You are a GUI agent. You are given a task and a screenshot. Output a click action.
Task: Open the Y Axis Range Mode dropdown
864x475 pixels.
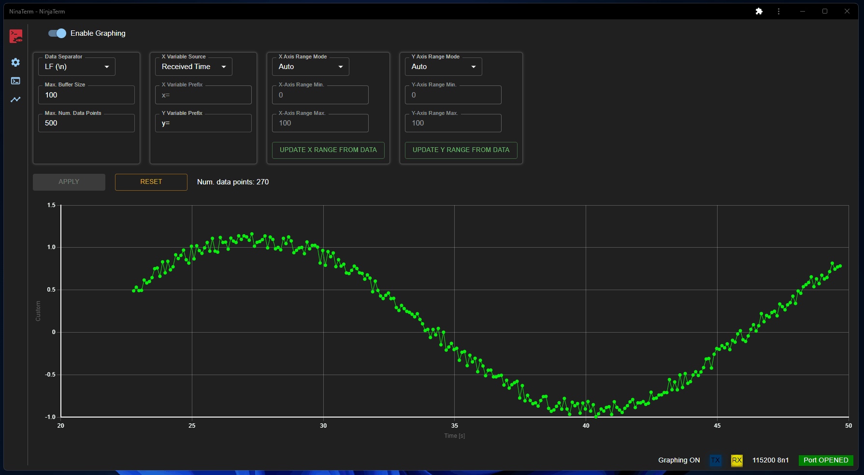(x=443, y=67)
